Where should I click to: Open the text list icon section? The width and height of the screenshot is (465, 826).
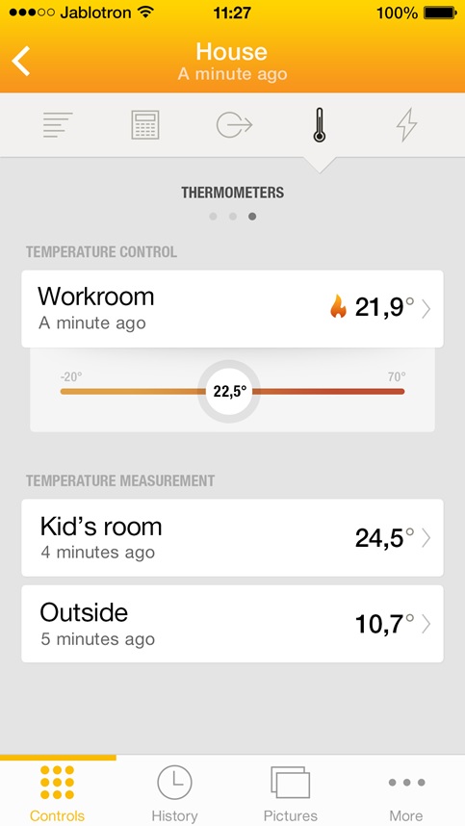pos(58,125)
